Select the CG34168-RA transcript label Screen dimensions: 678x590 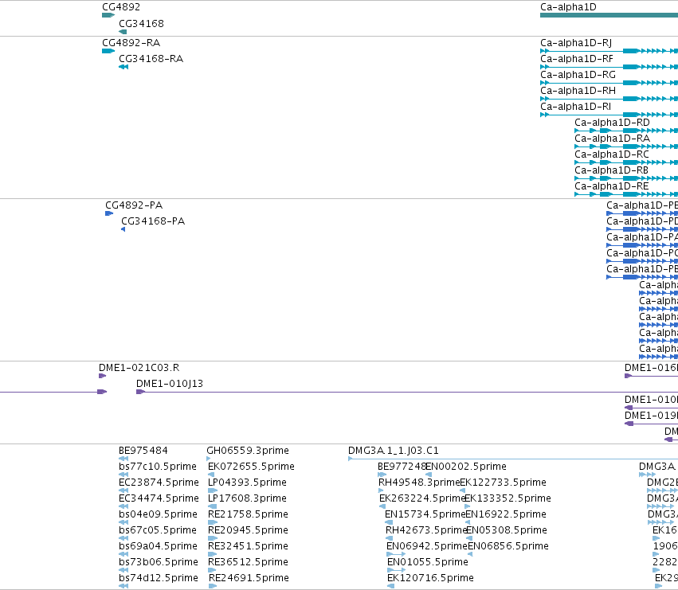click(x=151, y=59)
